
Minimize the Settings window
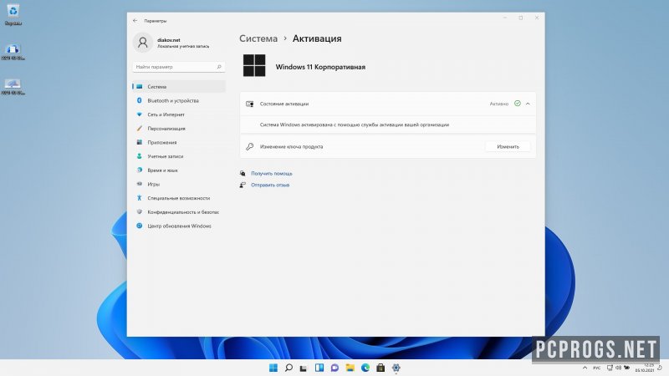505,18
